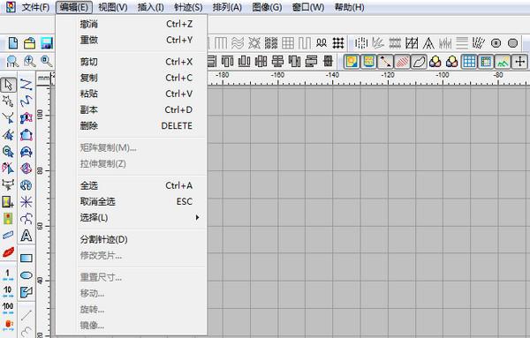Screen dimensions: 530x338
Task: Select the star node-edit tool
Action: 8,101
